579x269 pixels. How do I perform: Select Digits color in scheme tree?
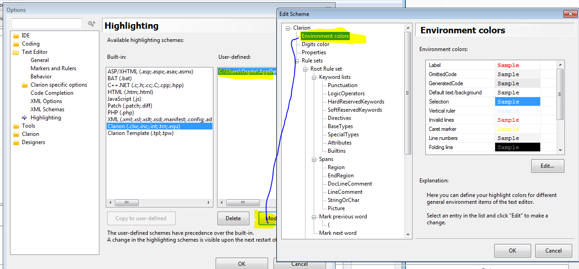(315, 44)
